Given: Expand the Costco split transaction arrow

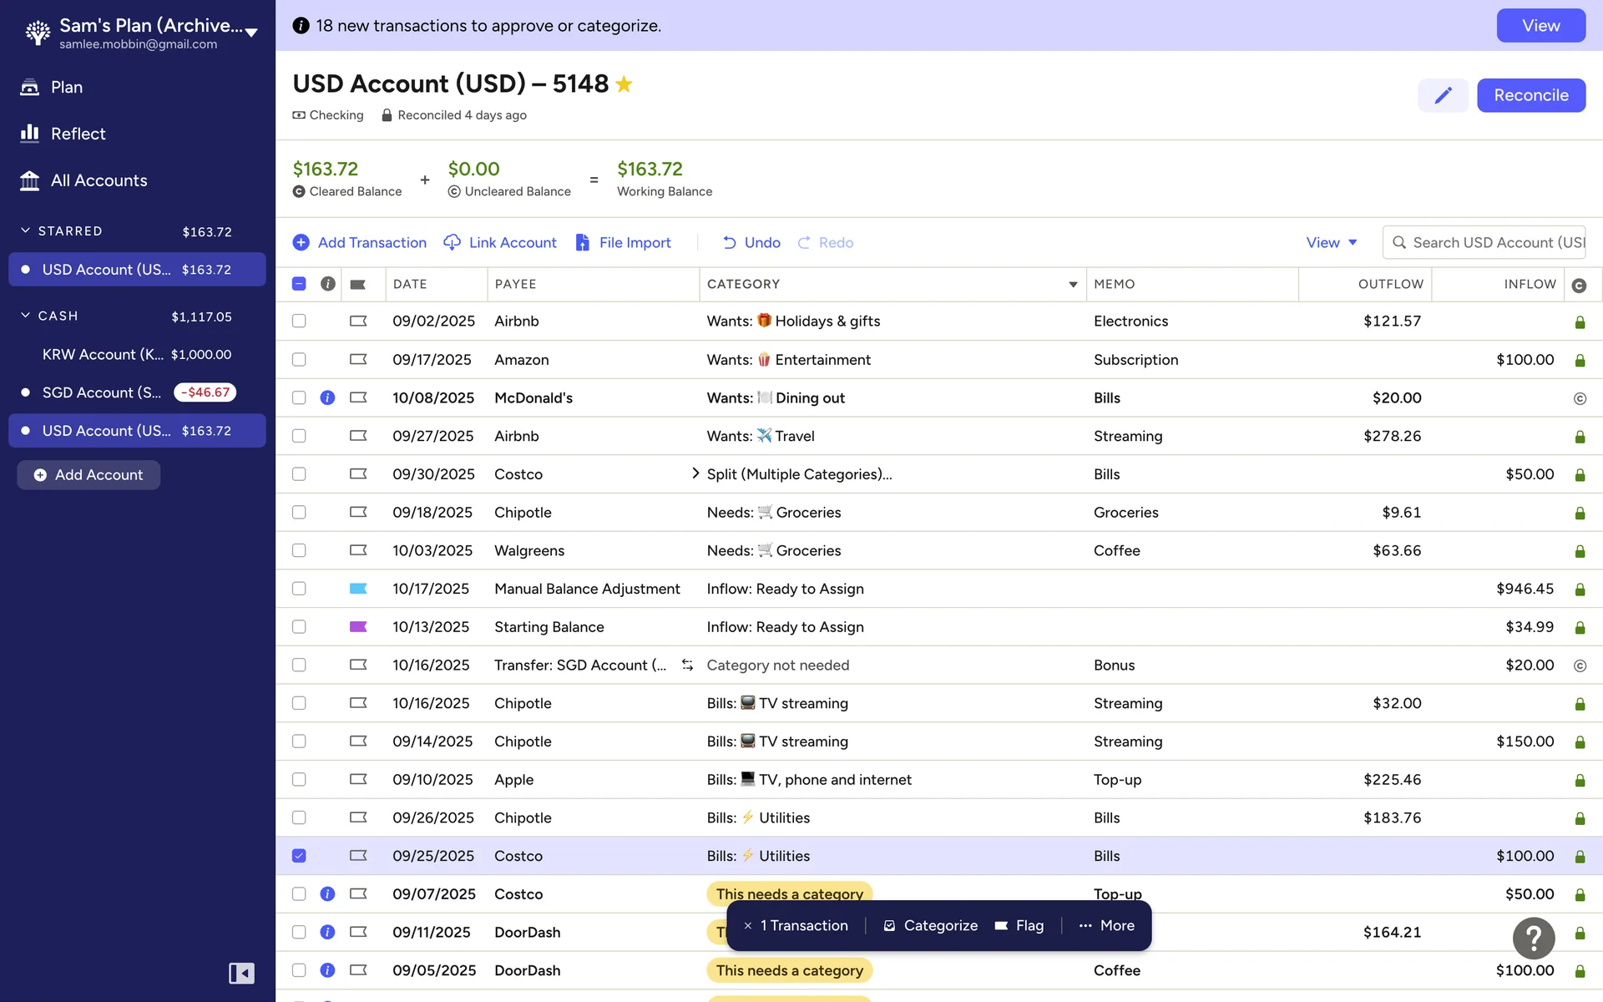Looking at the screenshot, I should (695, 473).
